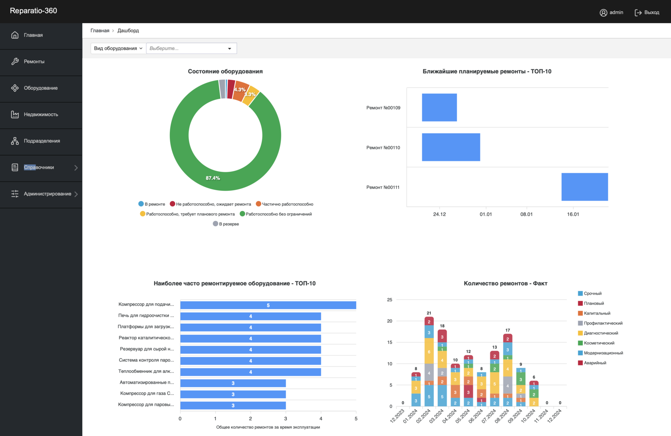Open the Вид оборудования filter type dropdown
Viewport: 671px width, 436px height.
[118, 48]
